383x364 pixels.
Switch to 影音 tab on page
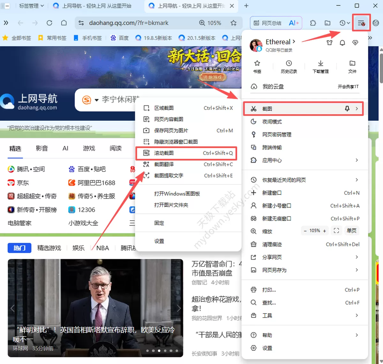[x=42, y=148]
